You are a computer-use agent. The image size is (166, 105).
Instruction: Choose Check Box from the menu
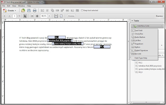click(144, 34)
